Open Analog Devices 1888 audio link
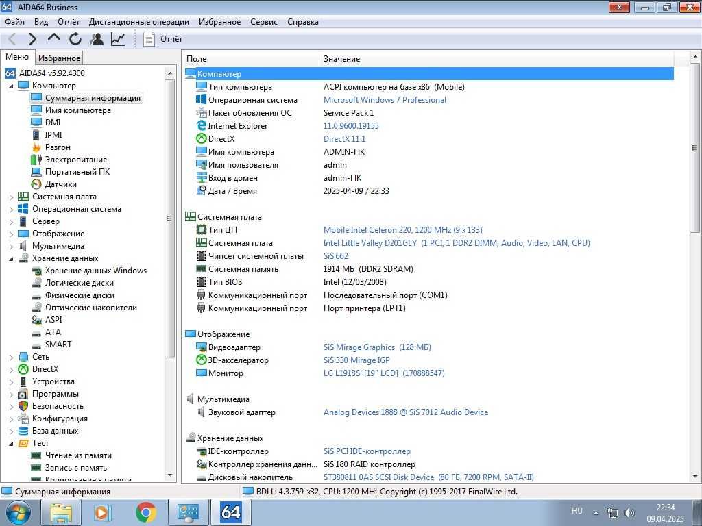Image resolution: width=702 pixels, height=526 pixels. 406,412
